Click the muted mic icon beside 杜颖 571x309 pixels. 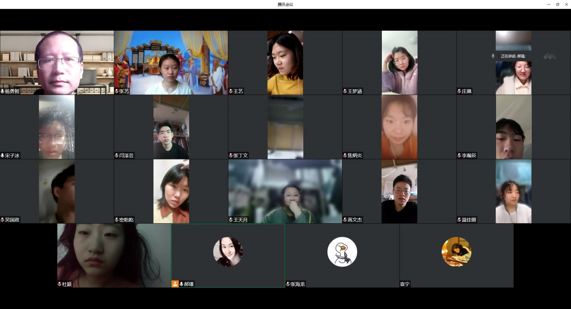60,284
